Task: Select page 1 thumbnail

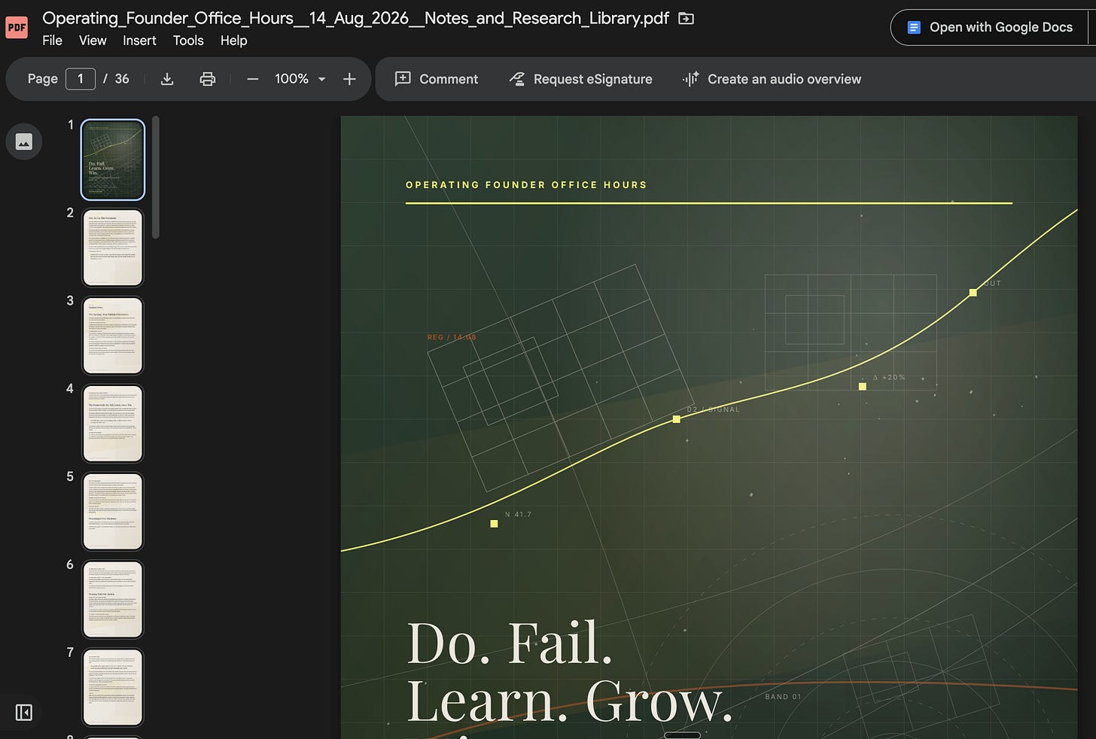Action: click(x=113, y=160)
